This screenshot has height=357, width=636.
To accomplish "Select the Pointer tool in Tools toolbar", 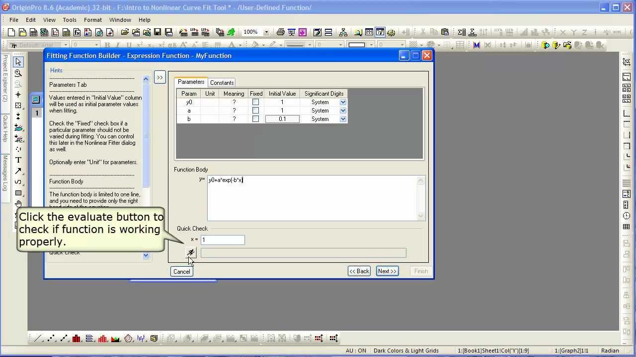I will 18,62.
